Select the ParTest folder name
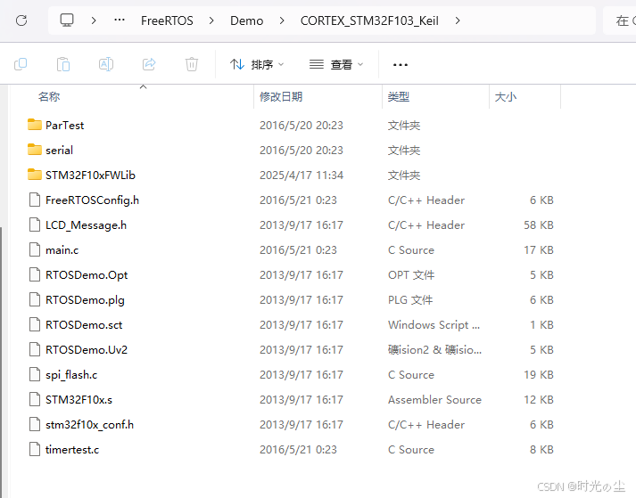636x498 pixels. point(64,126)
